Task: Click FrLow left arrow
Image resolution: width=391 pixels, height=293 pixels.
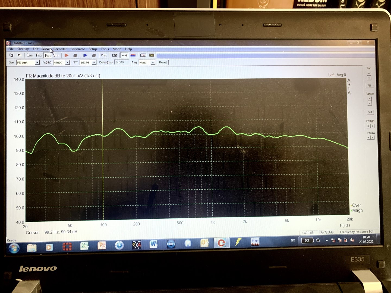Action: point(369,138)
